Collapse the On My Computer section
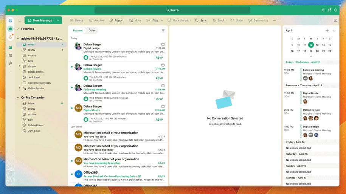 18,97
